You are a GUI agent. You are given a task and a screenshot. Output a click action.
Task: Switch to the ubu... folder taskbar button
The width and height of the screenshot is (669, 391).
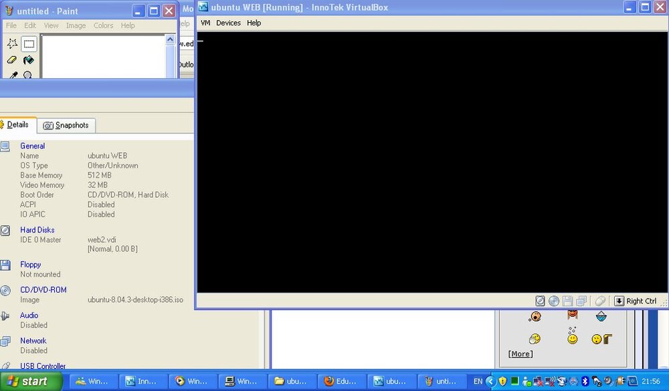[293, 381]
